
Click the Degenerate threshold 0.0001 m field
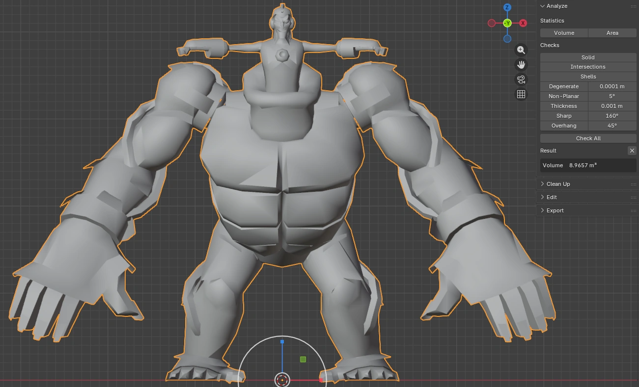click(x=612, y=86)
